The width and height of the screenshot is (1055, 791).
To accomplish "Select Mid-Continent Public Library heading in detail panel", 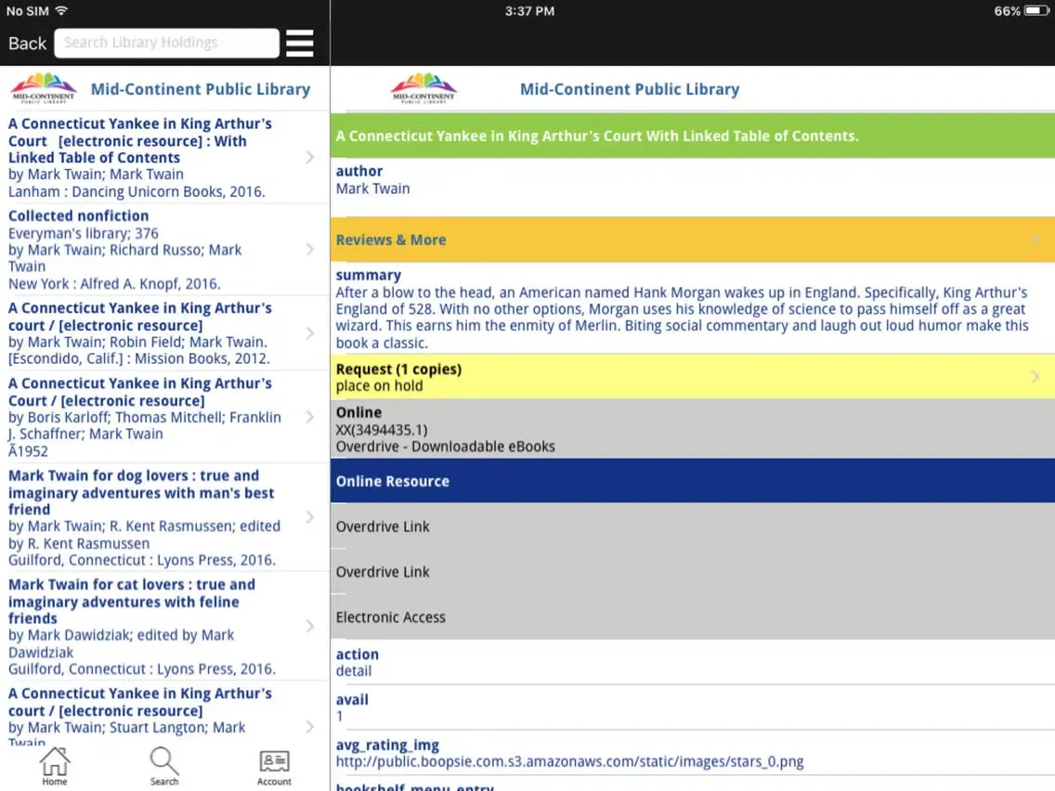I will (x=630, y=89).
